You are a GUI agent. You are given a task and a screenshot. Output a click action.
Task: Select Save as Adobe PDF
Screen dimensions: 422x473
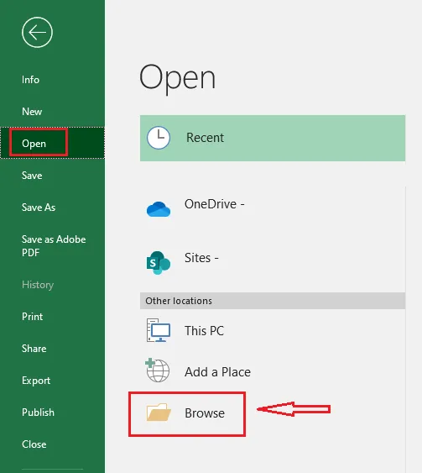click(54, 246)
